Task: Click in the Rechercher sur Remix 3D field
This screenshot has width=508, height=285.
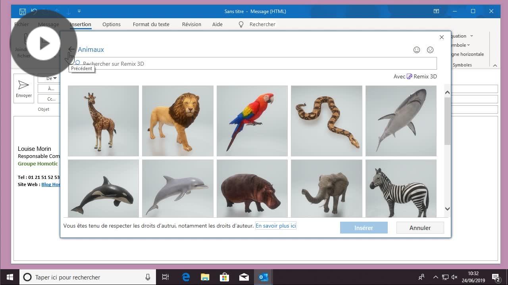Action: (x=254, y=63)
